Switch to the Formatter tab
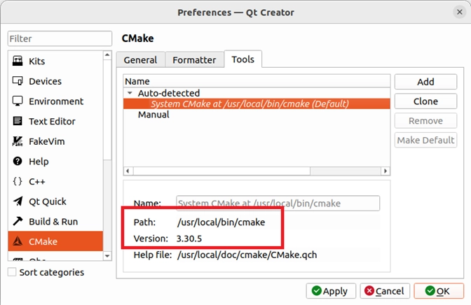The image size is (471, 305). 195,60
